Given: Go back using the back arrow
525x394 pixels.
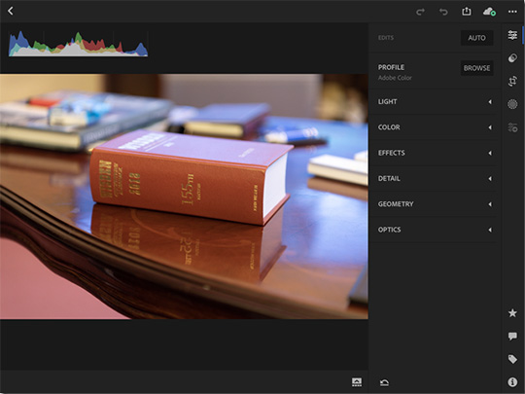Looking at the screenshot, I should (x=11, y=11).
